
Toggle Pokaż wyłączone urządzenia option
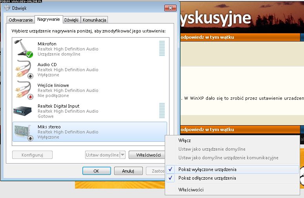point(232,169)
